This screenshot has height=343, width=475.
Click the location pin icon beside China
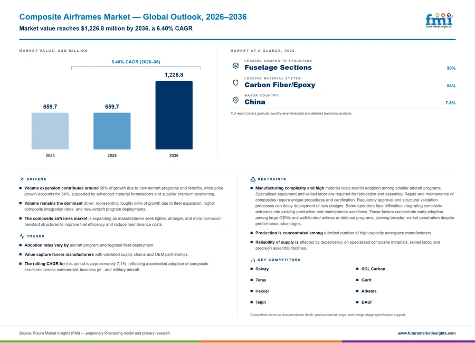[235, 100]
